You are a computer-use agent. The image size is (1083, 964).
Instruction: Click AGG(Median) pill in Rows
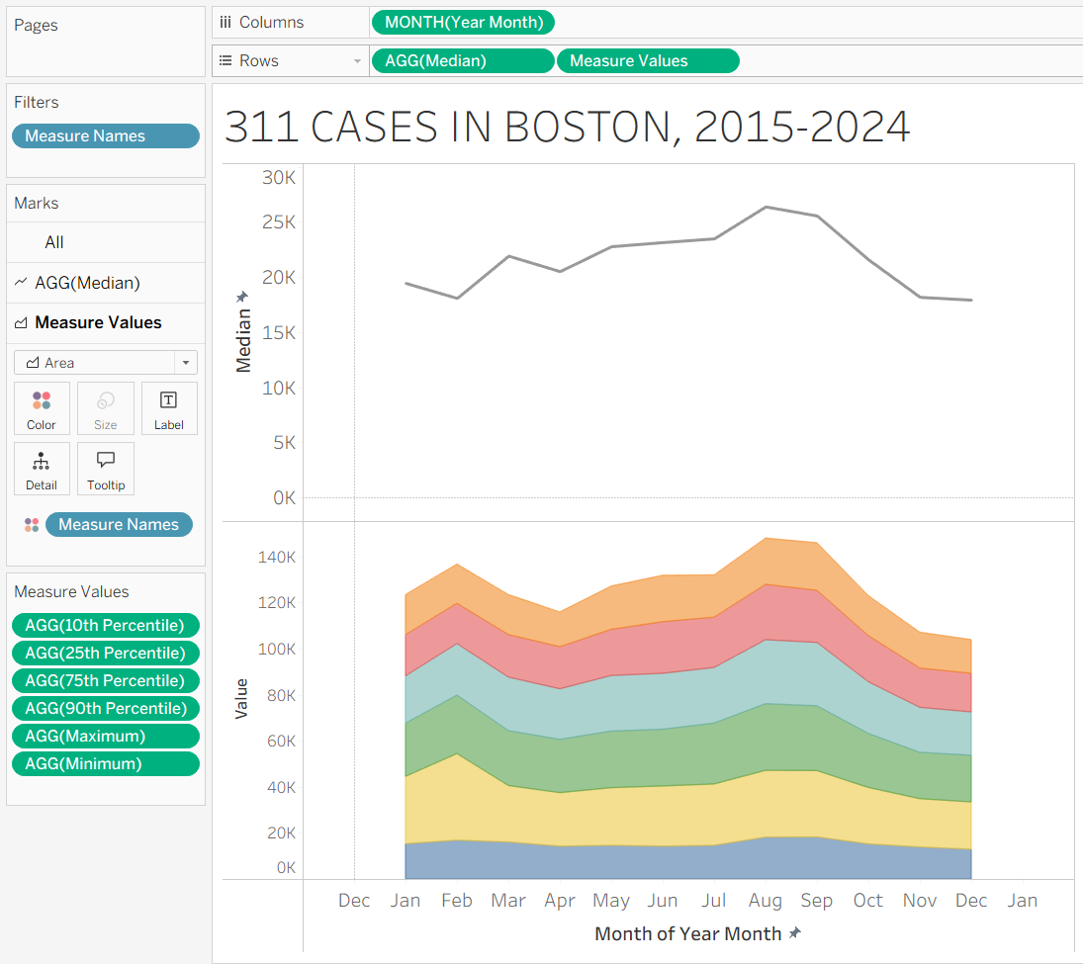pyautogui.click(x=463, y=60)
